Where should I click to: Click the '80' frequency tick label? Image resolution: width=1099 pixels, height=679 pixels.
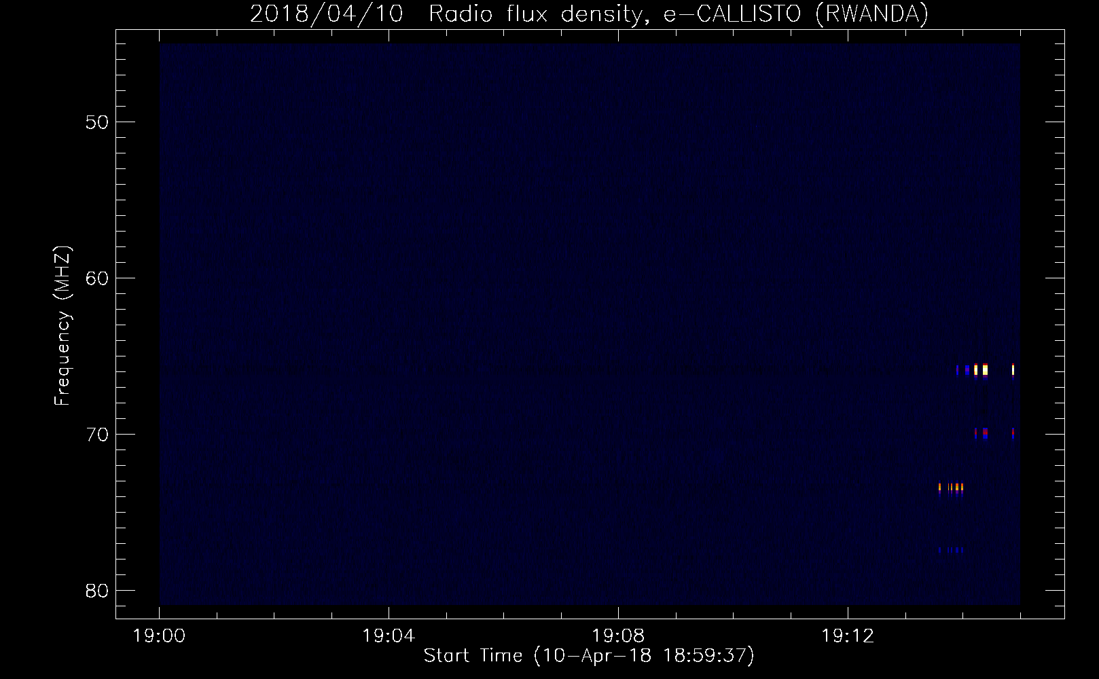click(x=97, y=591)
